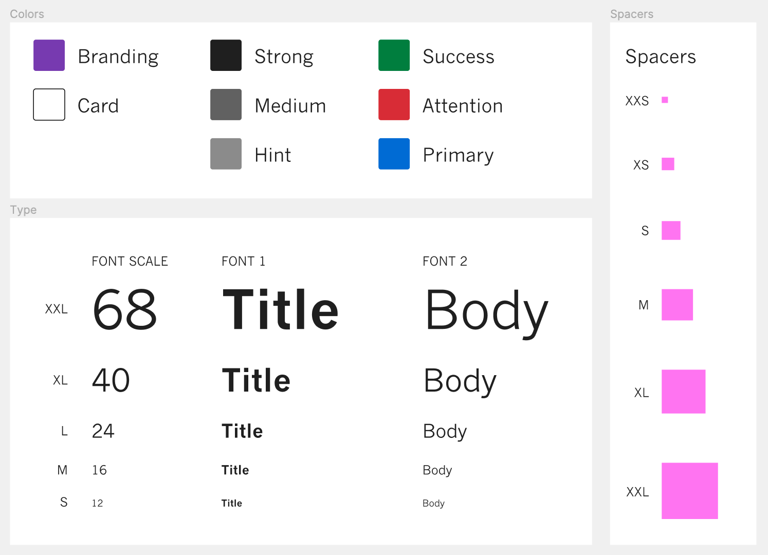Viewport: 768px width, 555px height.
Task: Select the Colors frame label
Action: (27, 14)
